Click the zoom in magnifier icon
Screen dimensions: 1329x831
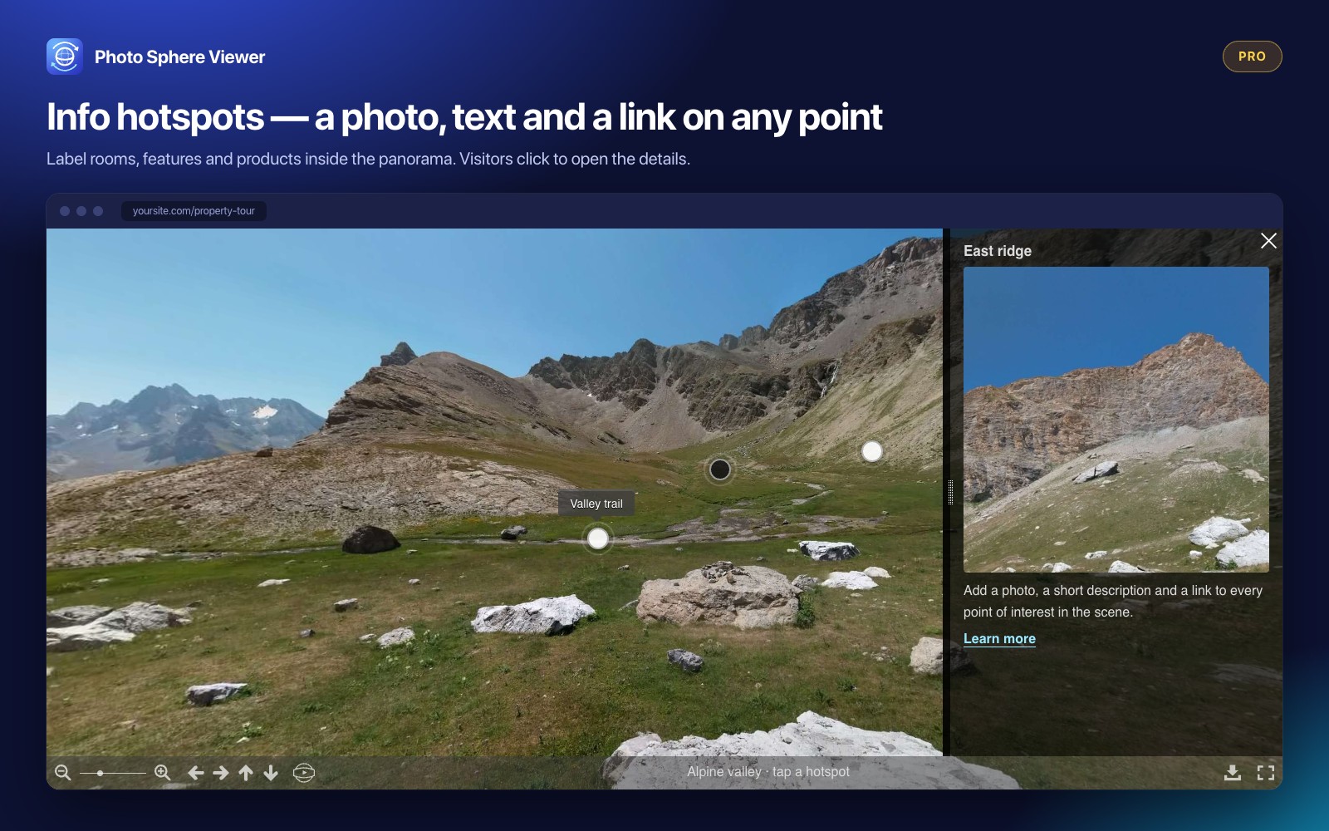tap(163, 773)
